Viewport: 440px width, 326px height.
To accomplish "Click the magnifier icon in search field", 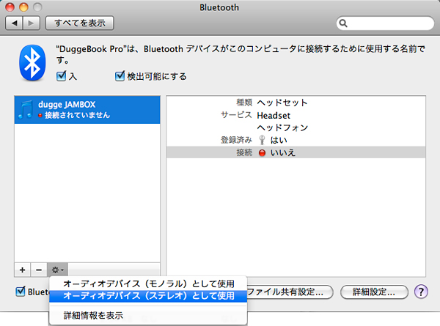I will (x=343, y=23).
